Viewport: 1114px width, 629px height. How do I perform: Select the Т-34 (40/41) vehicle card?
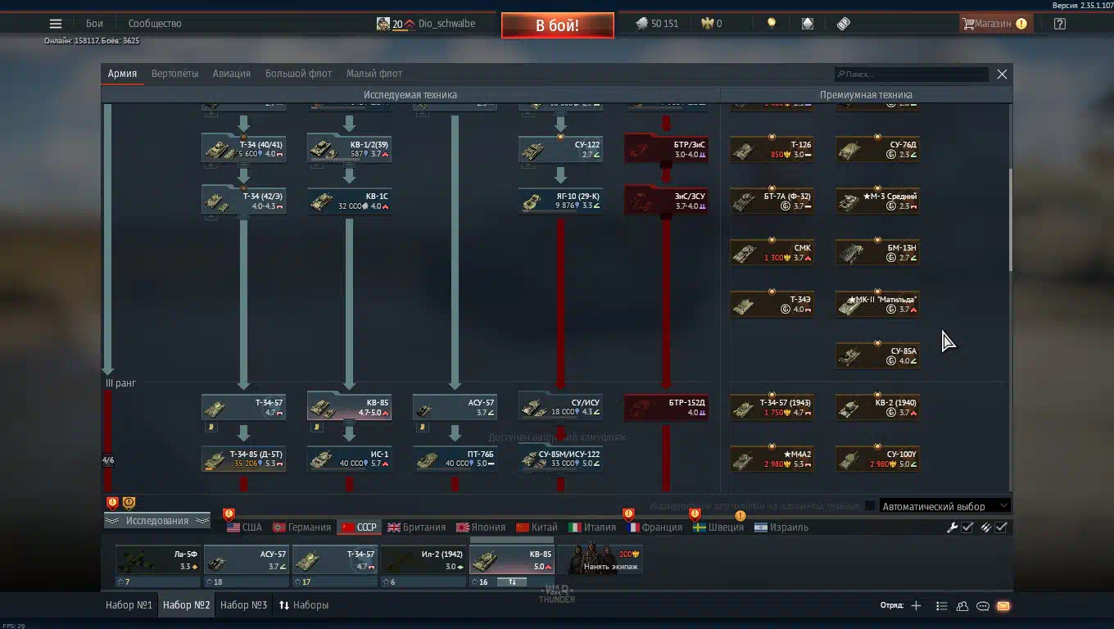(x=243, y=148)
